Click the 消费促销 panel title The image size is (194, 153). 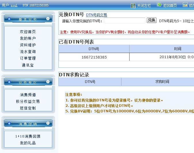point(28,124)
